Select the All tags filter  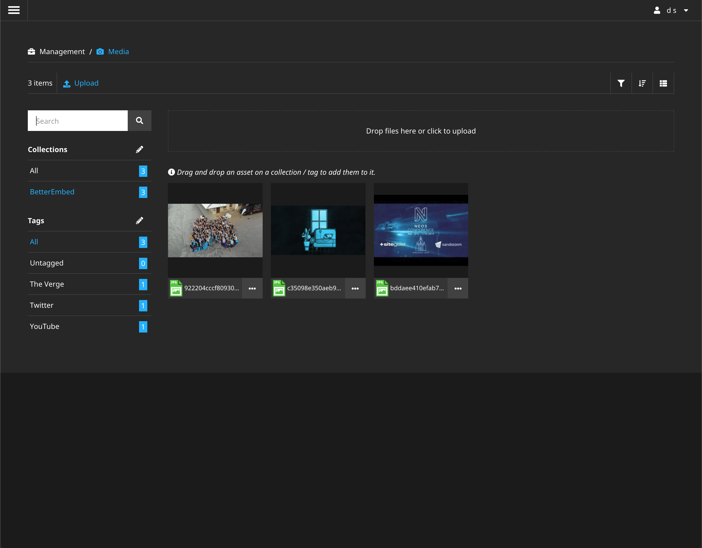pos(89,242)
